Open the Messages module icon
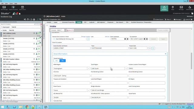Screen dimensions: 194x109 (x=181, y=8)
